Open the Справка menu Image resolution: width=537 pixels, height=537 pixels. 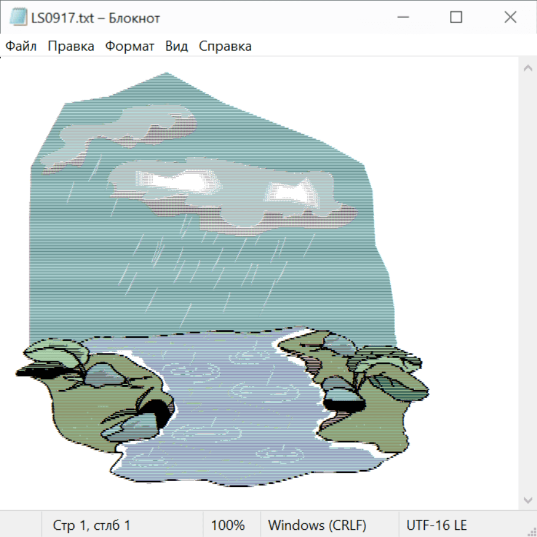click(225, 47)
